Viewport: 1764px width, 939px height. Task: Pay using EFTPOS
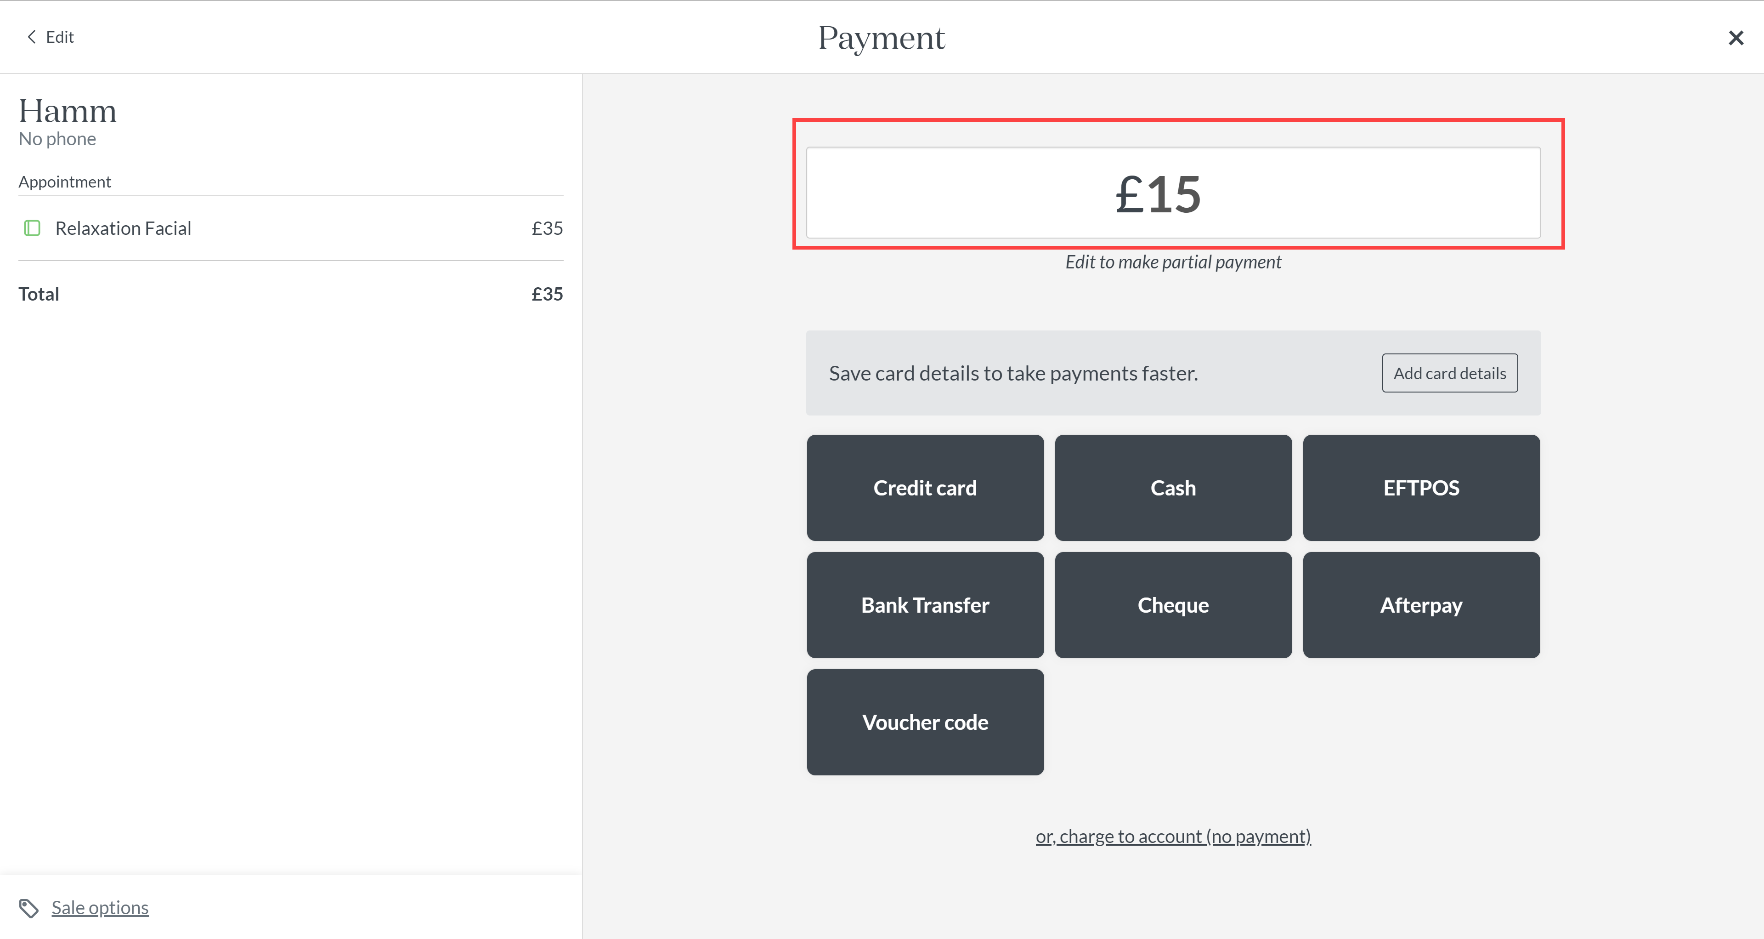coord(1421,488)
